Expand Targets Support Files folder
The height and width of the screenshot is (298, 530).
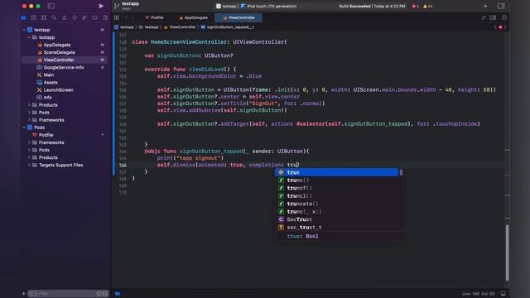click(x=29, y=165)
